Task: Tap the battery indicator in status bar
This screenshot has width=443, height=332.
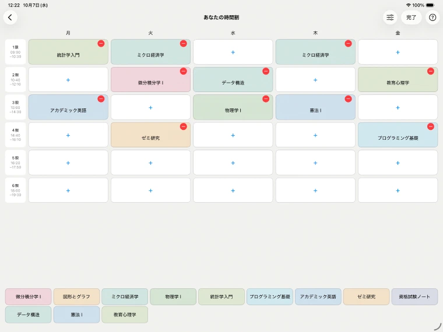Action: [430, 5]
